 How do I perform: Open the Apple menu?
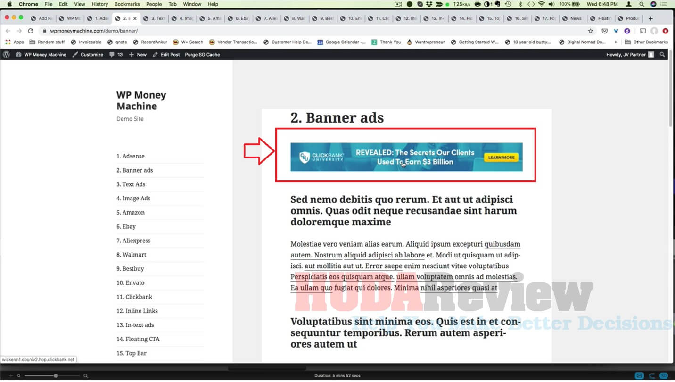(x=9, y=4)
